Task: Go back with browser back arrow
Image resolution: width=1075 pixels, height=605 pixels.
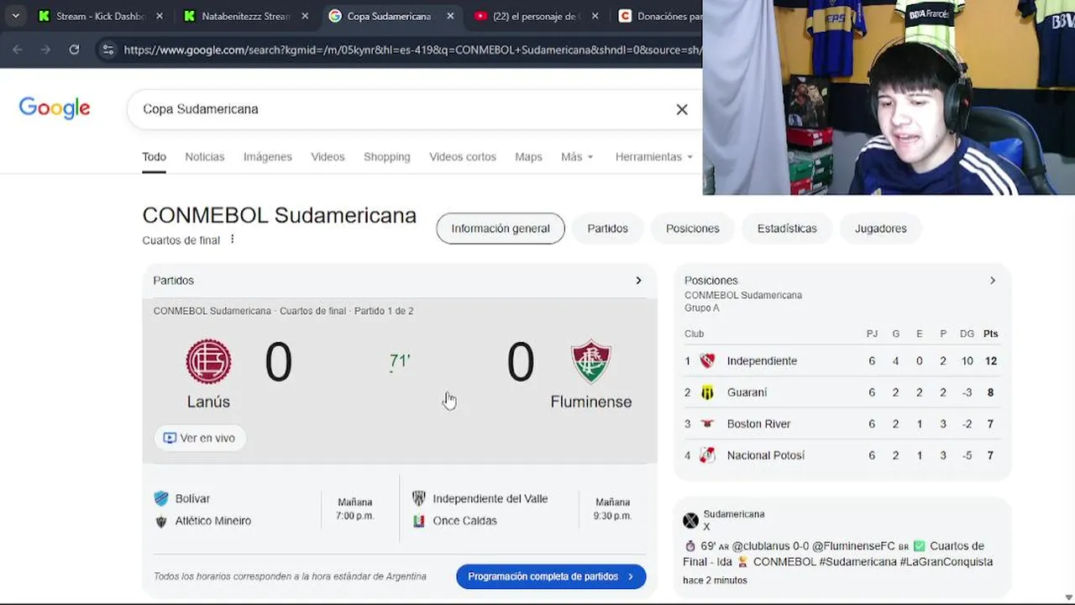Action: click(x=18, y=50)
